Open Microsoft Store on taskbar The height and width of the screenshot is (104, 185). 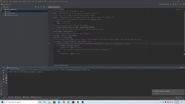(54, 102)
